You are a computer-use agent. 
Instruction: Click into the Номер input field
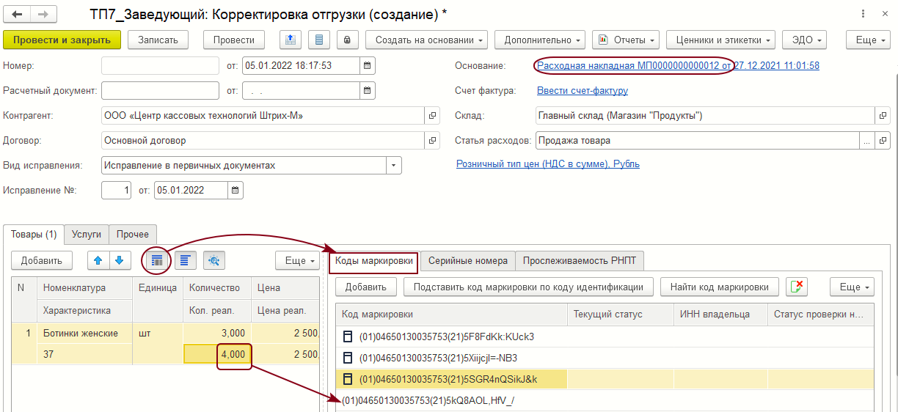160,65
